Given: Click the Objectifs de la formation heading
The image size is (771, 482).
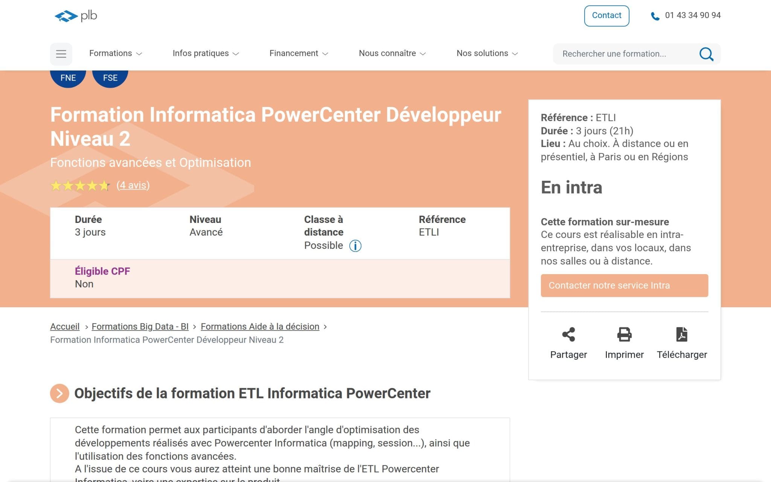Looking at the screenshot, I should pyautogui.click(x=252, y=394).
